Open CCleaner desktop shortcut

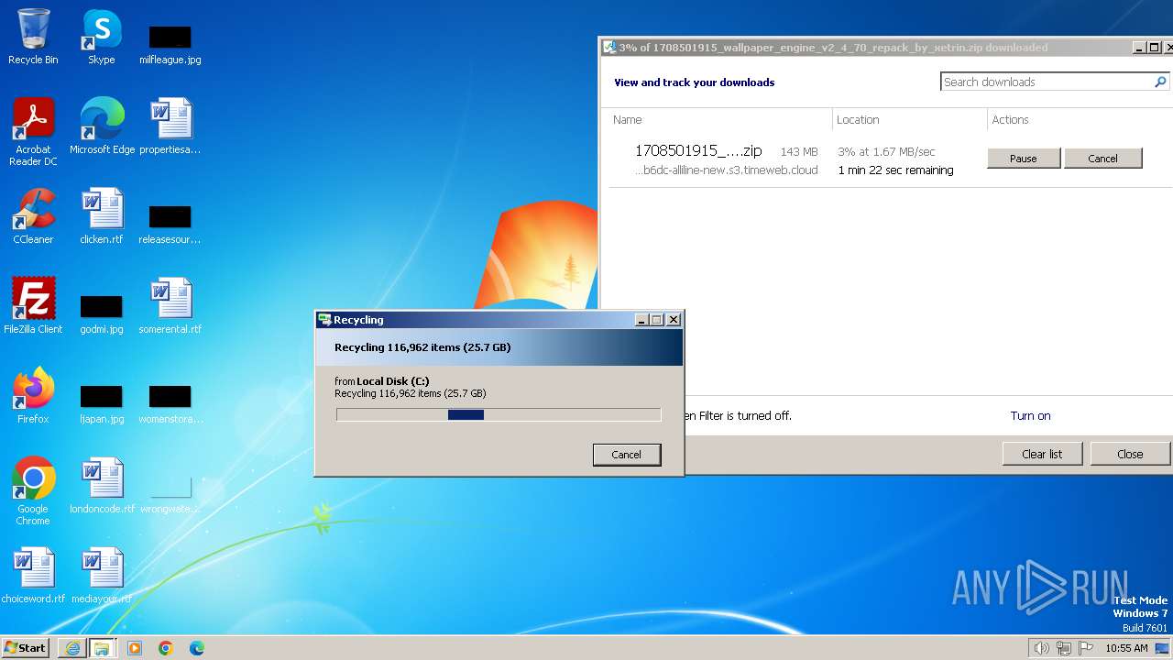33,216
